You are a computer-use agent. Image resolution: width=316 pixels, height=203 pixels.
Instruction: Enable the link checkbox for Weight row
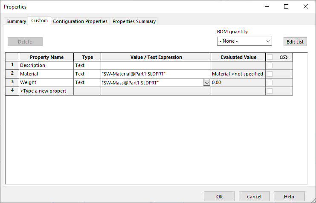270,83
